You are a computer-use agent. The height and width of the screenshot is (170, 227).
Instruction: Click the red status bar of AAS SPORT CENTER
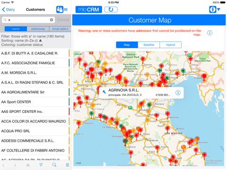pos(69,111)
